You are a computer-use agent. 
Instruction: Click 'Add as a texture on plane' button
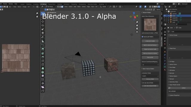150,53
